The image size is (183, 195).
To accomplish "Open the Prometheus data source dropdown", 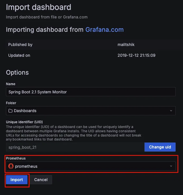I will tap(91, 166).
